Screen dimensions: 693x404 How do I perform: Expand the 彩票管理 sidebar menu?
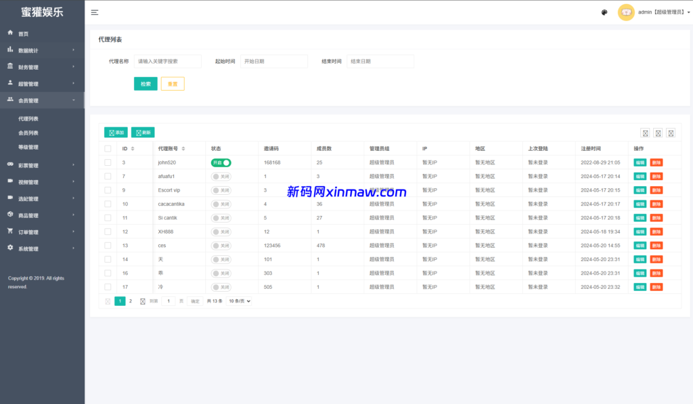pyautogui.click(x=42, y=165)
